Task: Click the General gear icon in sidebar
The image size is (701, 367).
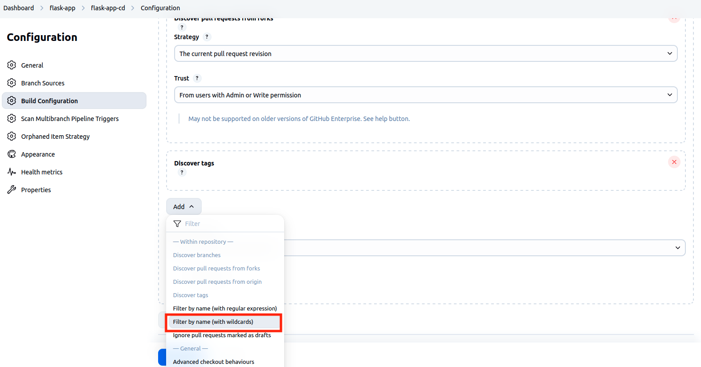Action: [12, 65]
